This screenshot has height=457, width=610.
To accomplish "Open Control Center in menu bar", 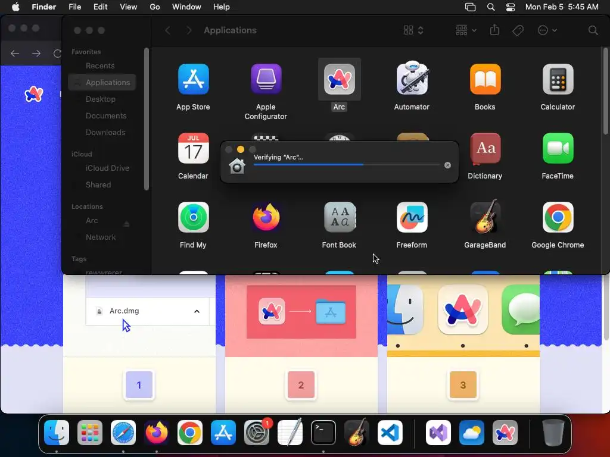I will [x=511, y=7].
